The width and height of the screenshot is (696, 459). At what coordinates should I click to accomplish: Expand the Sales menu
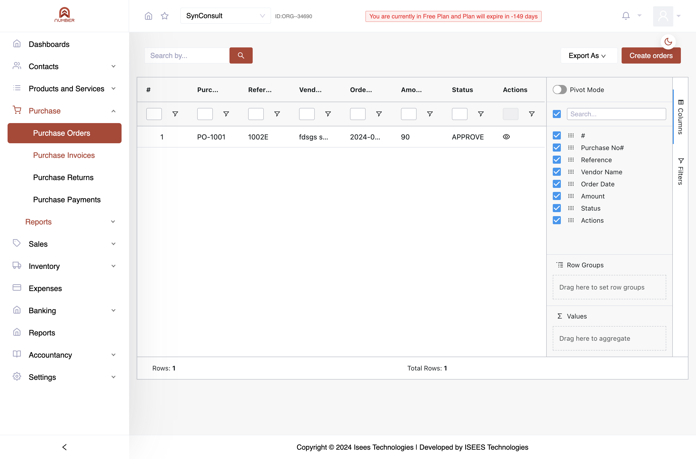[64, 244]
